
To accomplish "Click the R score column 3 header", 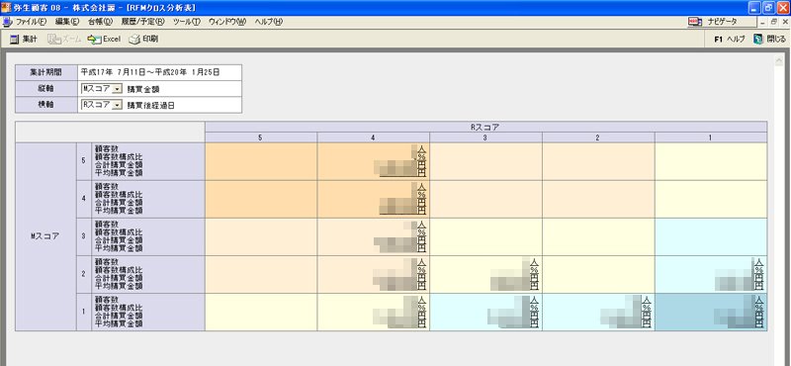I will (x=485, y=137).
